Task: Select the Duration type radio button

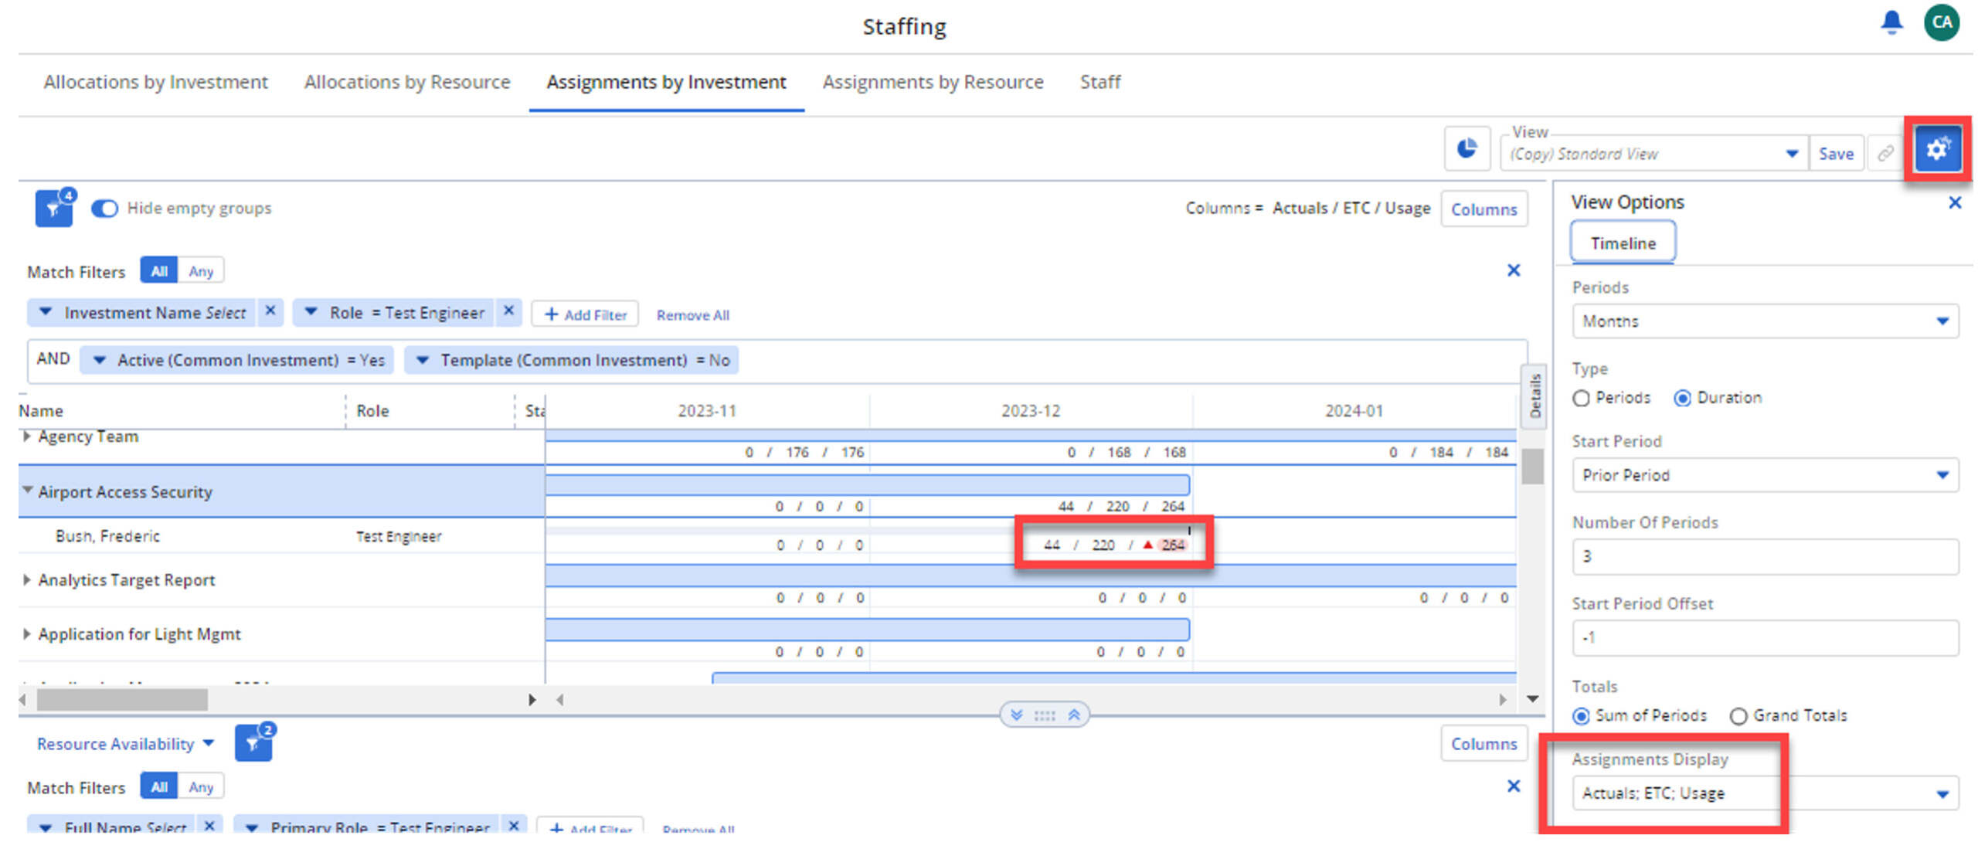Action: pos(1682,399)
